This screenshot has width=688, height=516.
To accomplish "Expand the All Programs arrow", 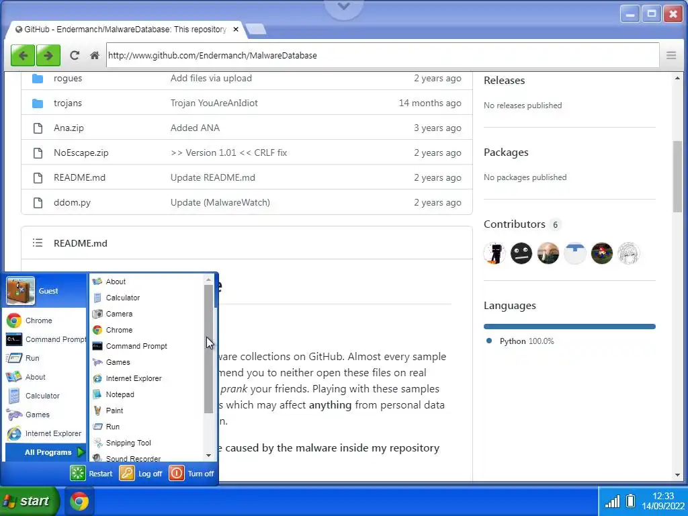I will coord(81,452).
